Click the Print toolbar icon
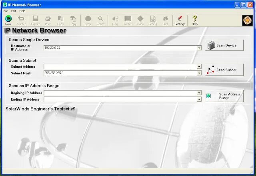This screenshot has width=256, height=176. (48, 20)
